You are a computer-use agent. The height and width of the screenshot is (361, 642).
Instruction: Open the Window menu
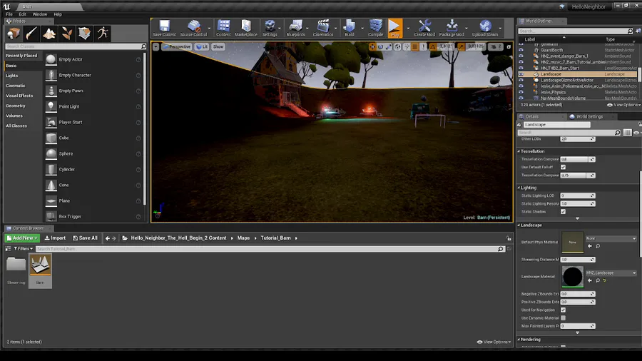point(40,14)
